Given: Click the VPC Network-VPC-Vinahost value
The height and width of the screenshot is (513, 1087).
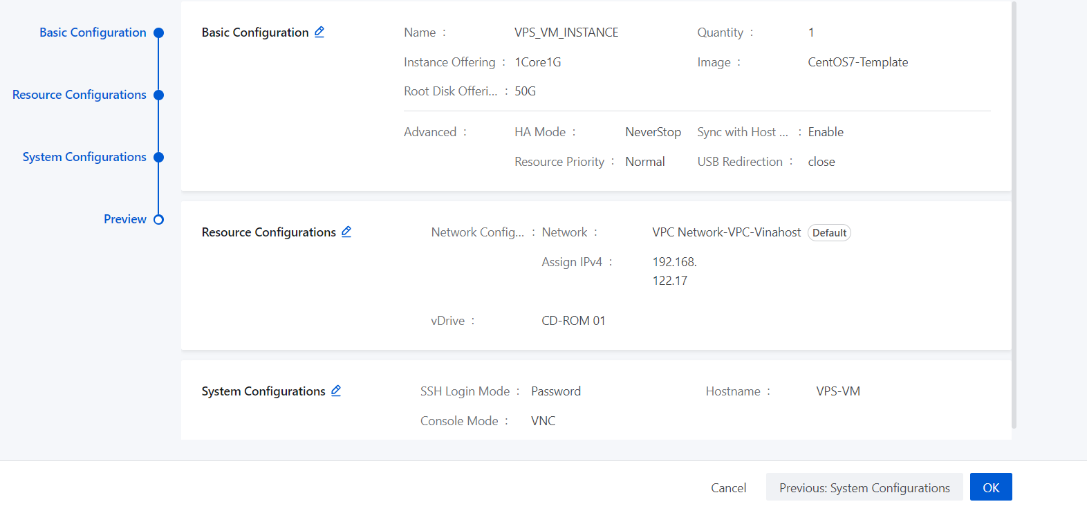Looking at the screenshot, I should click(x=726, y=232).
